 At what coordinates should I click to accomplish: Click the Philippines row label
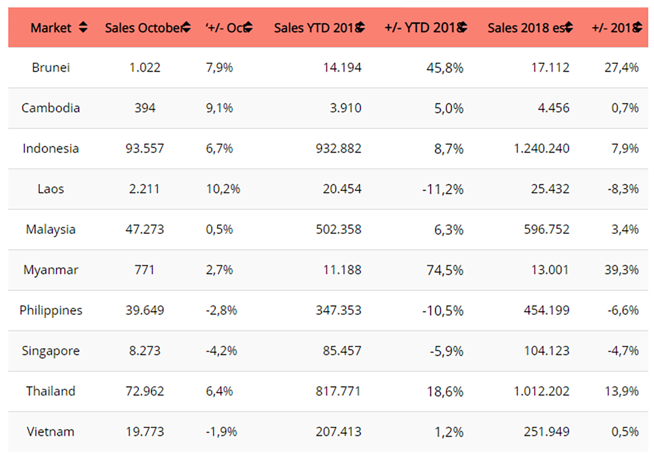(x=51, y=310)
